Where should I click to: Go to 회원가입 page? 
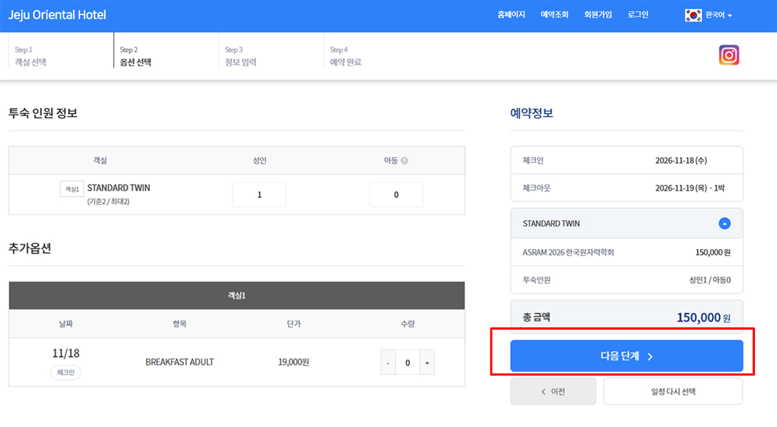pyautogui.click(x=598, y=15)
